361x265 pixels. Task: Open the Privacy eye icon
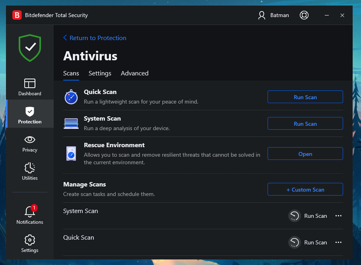(30, 140)
